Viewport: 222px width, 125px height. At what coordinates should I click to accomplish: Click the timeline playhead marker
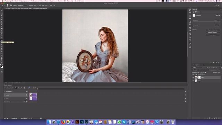point(29,87)
